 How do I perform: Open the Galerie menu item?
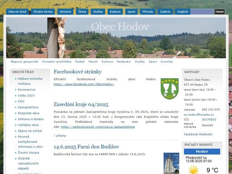click(165, 12)
